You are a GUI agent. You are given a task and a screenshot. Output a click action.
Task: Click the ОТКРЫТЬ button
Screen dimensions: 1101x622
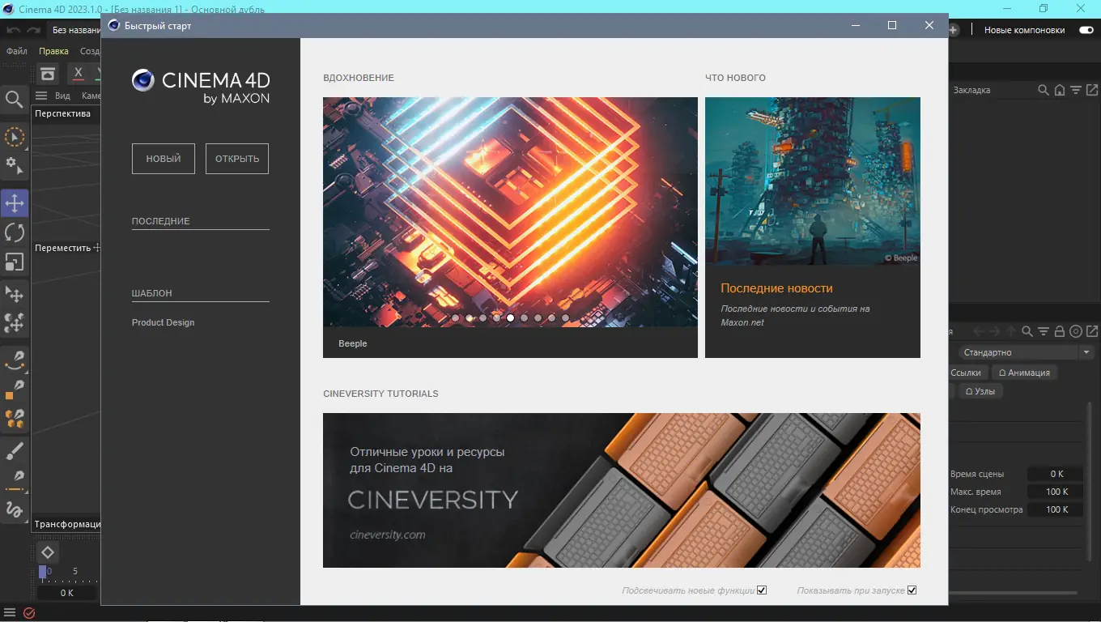click(236, 158)
